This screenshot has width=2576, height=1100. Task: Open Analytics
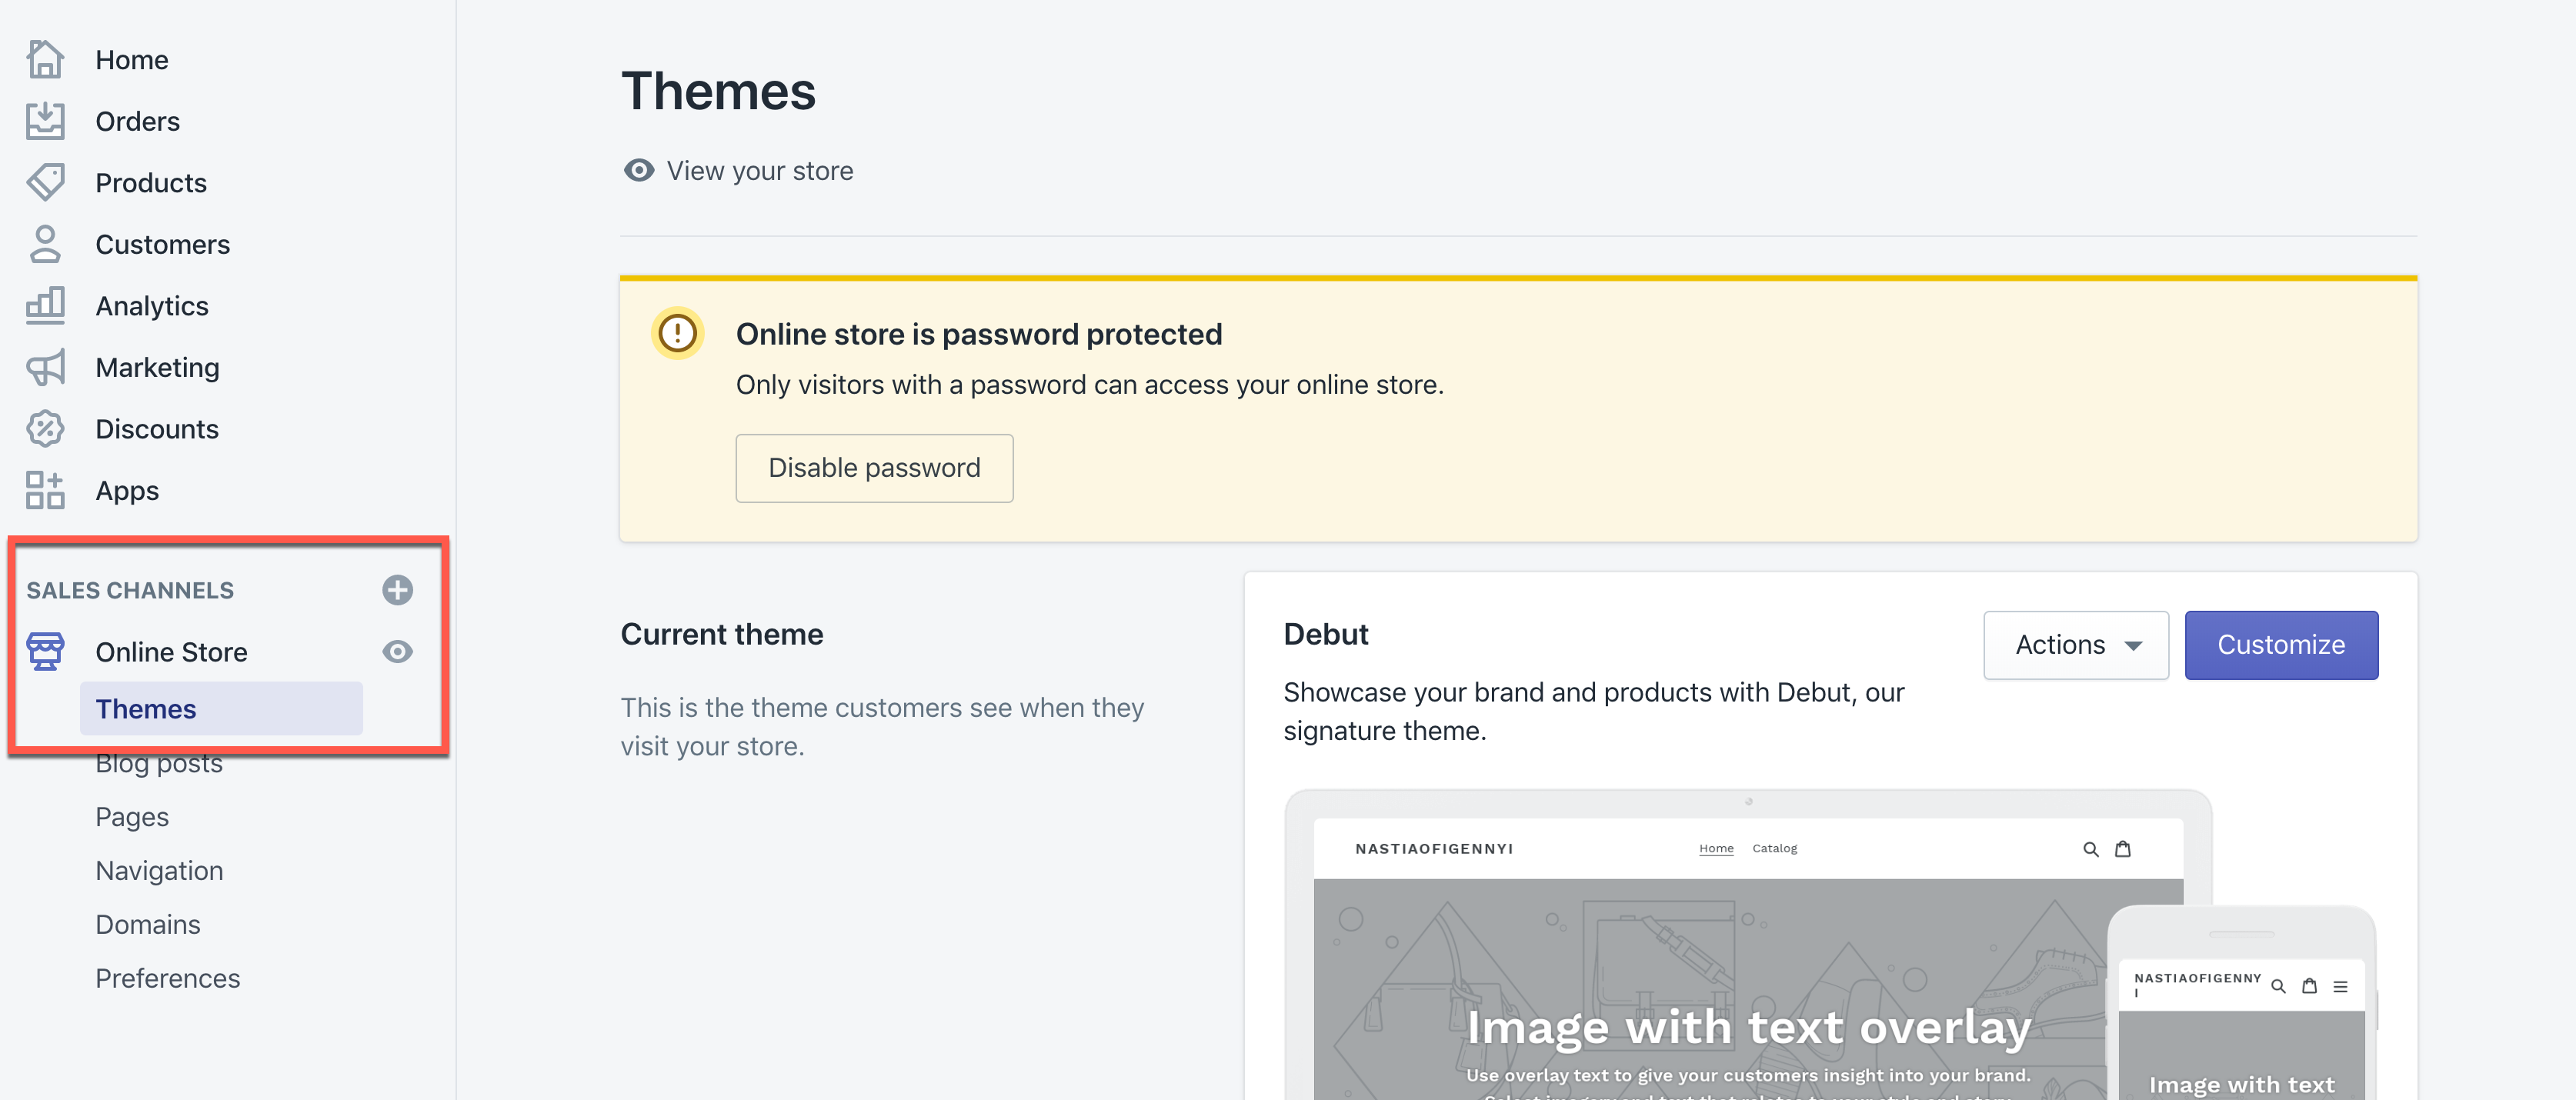tap(152, 306)
